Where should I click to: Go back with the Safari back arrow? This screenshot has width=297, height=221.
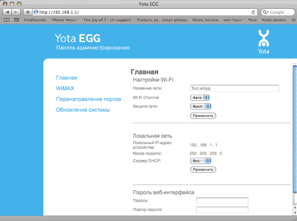7,12
